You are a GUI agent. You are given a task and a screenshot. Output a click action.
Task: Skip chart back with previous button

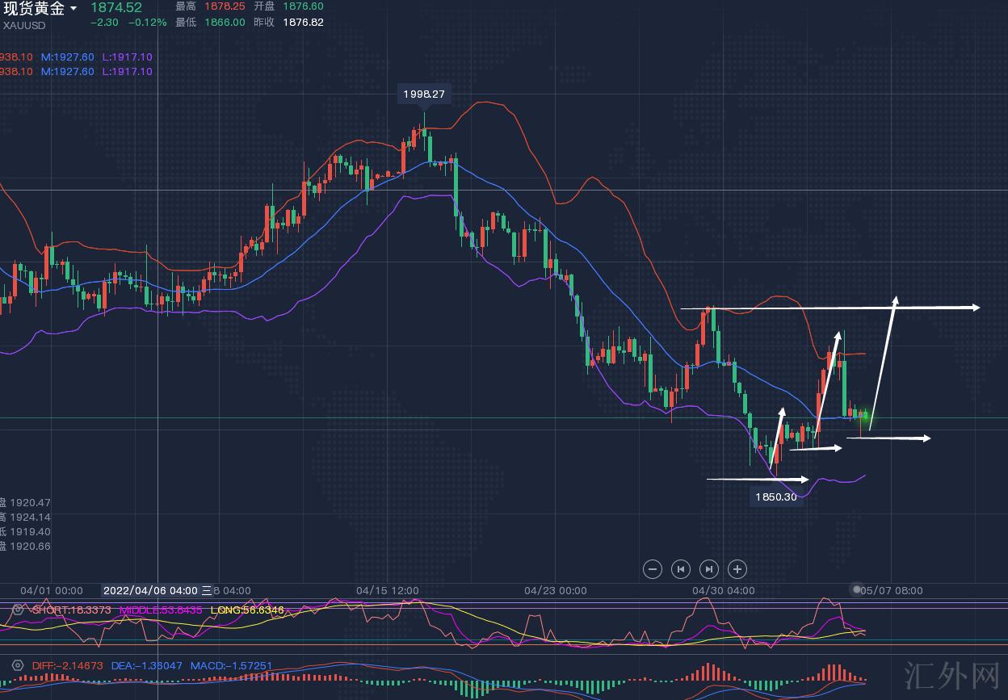coord(681,569)
